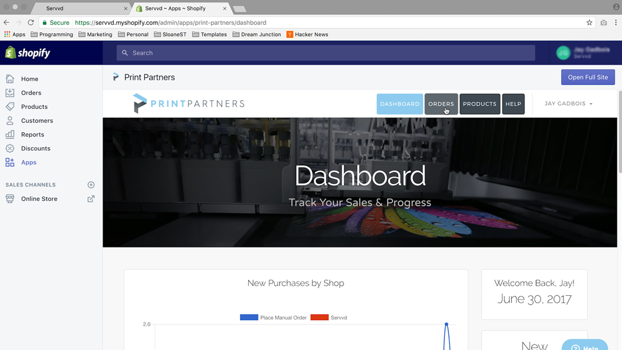Click the Reports bar chart icon
The image size is (622, 350).
point(10,134)
